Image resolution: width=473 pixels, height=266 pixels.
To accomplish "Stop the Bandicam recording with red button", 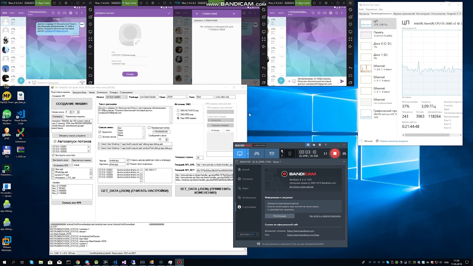I will pos(334,153).
